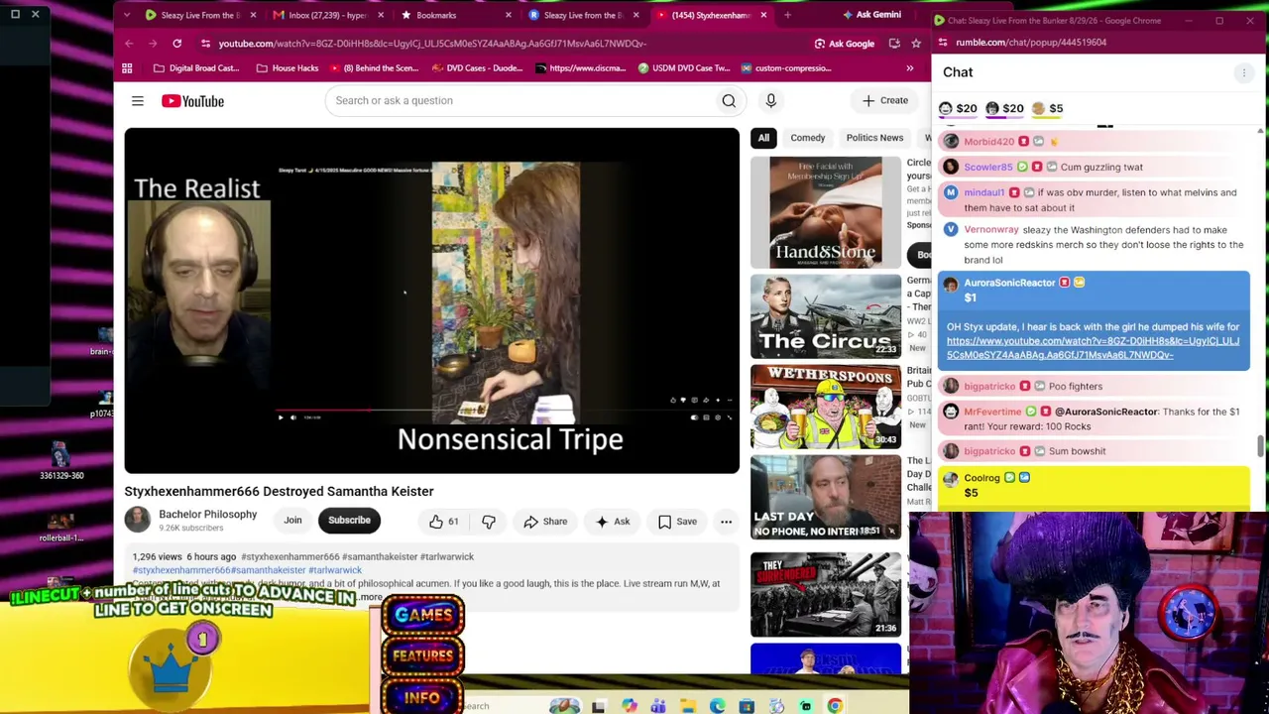Reload the YouTube page
This screenshot has height=714, width=1269.
176,44
